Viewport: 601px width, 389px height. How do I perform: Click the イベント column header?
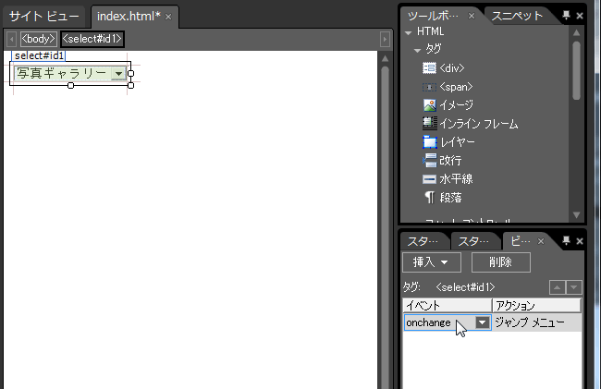pyautogui.click(x=448, y=306)
